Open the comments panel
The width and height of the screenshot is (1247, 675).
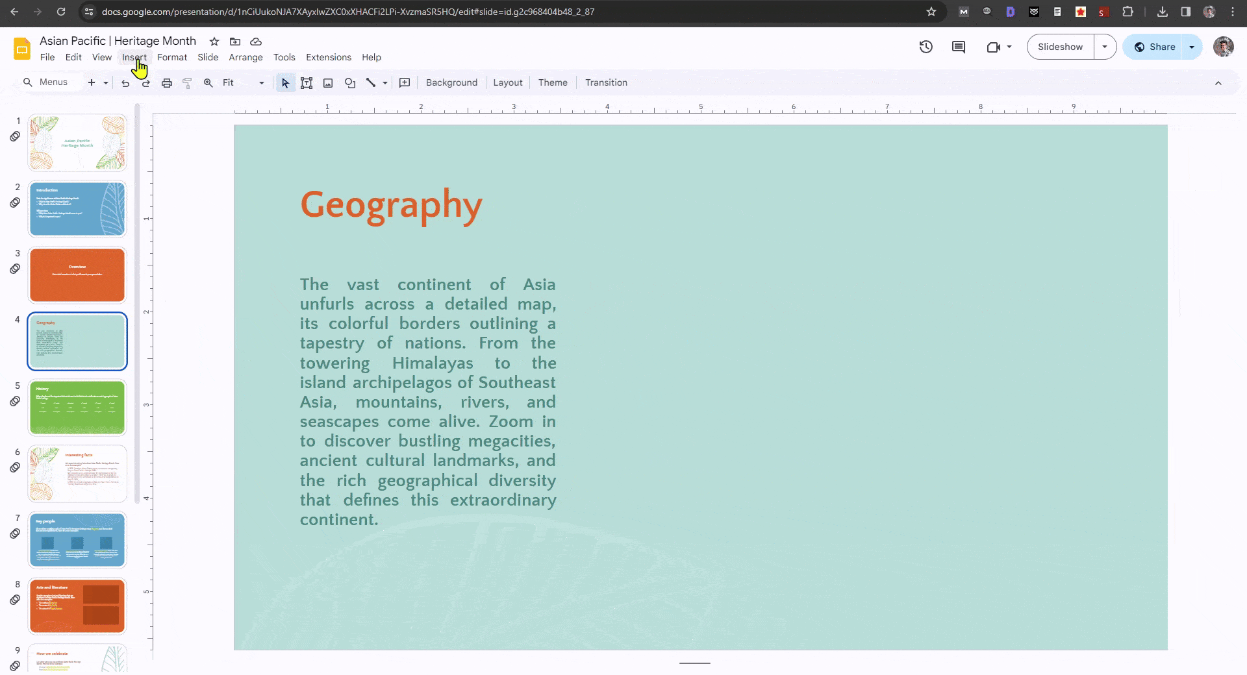click(x=958, y=47)
